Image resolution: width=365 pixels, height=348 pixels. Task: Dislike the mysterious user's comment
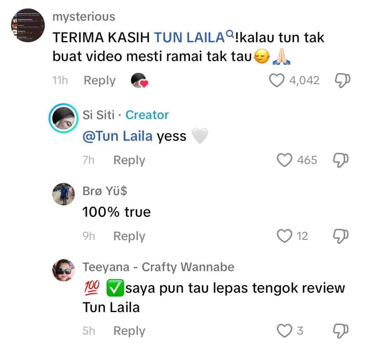[x=343, y=80]
